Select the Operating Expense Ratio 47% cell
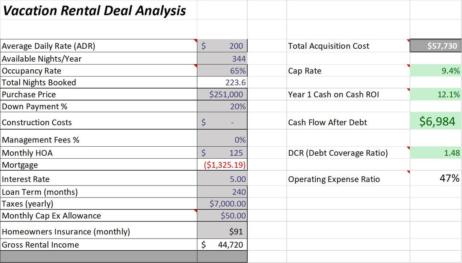Image resolution: width=462 pixels, height=263 pixels. 435,179
